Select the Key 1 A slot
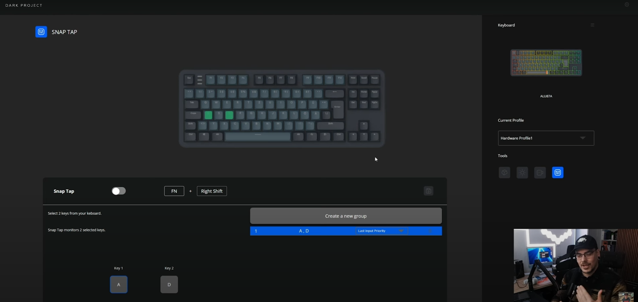638x302 pixels. tap(119, 284)
